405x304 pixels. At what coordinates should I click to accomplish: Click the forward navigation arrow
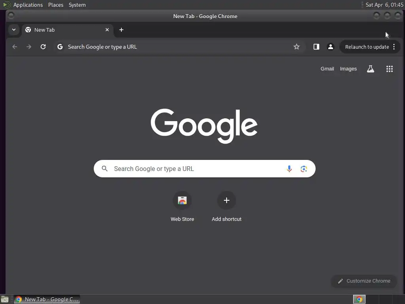click(29, 47)
